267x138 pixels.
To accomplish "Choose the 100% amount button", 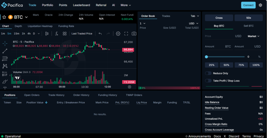I will click(256, 65).
